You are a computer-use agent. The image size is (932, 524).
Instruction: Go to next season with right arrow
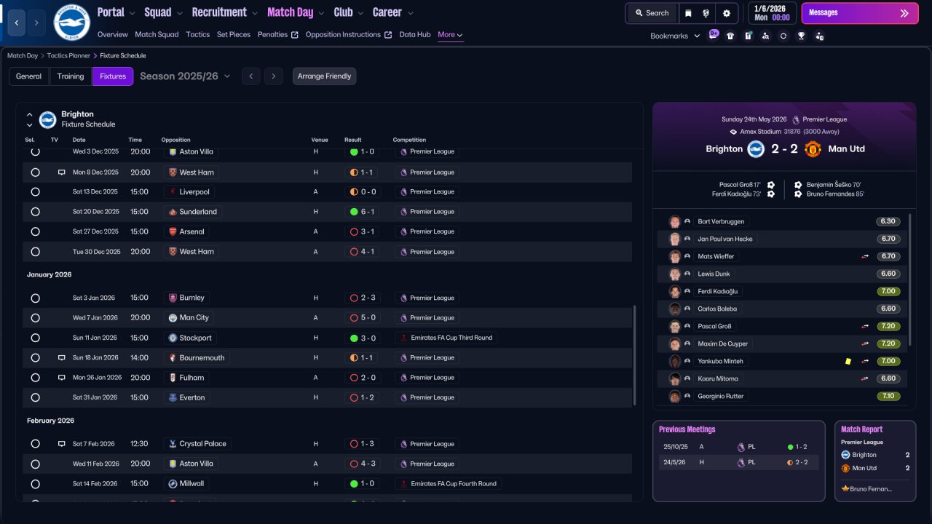coord(274,76)
